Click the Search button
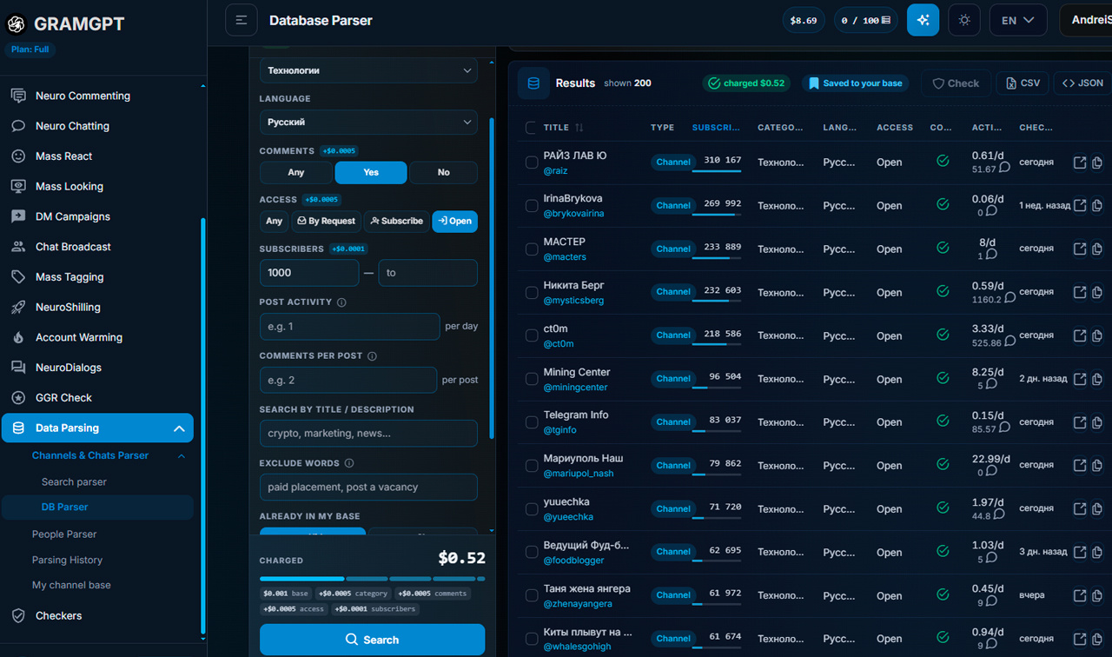The height and width of the screenshot is (657, 1112). [372, 640]
